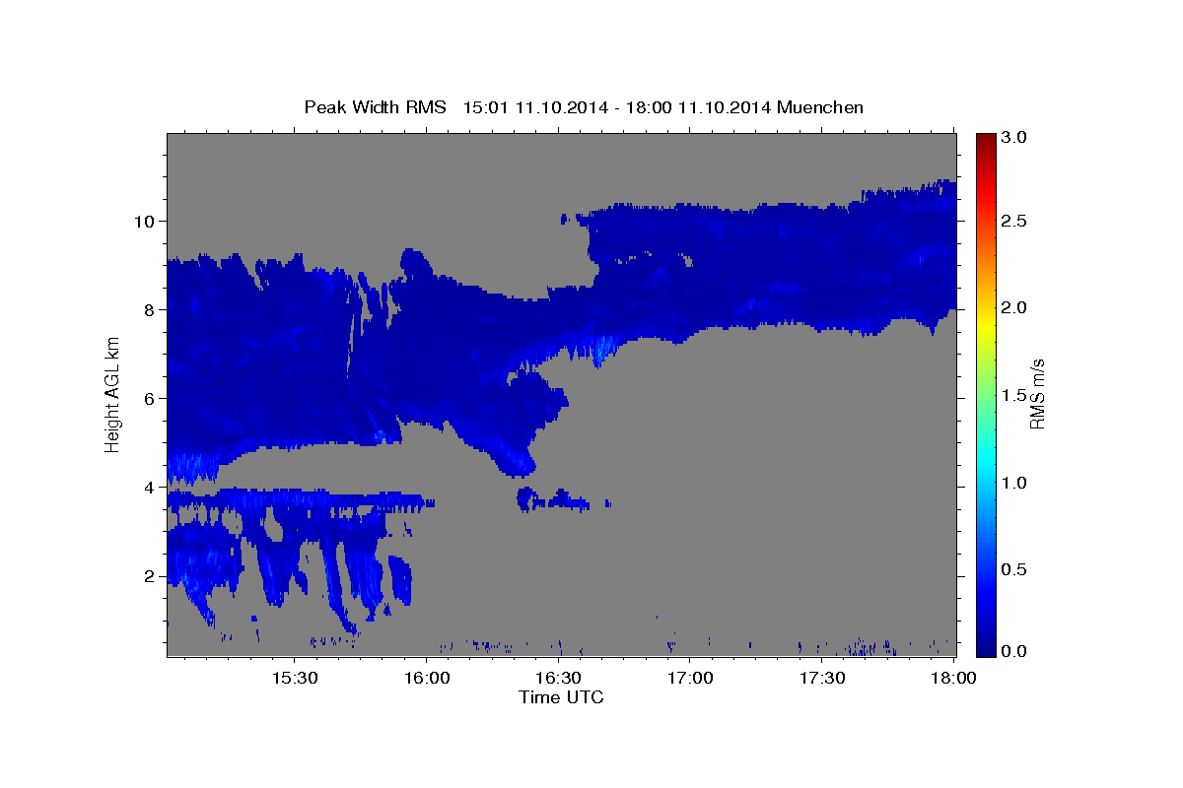Click the colorbar value 0.5
The width and height of the screenshot is (1183, 788).
pyautogui.click(x=1015, y=569)
